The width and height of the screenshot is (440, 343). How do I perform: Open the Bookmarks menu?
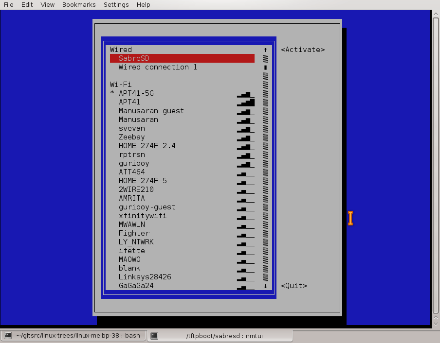[x=78, y=4]
